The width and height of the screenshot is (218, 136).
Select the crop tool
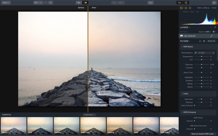[150, 3]
